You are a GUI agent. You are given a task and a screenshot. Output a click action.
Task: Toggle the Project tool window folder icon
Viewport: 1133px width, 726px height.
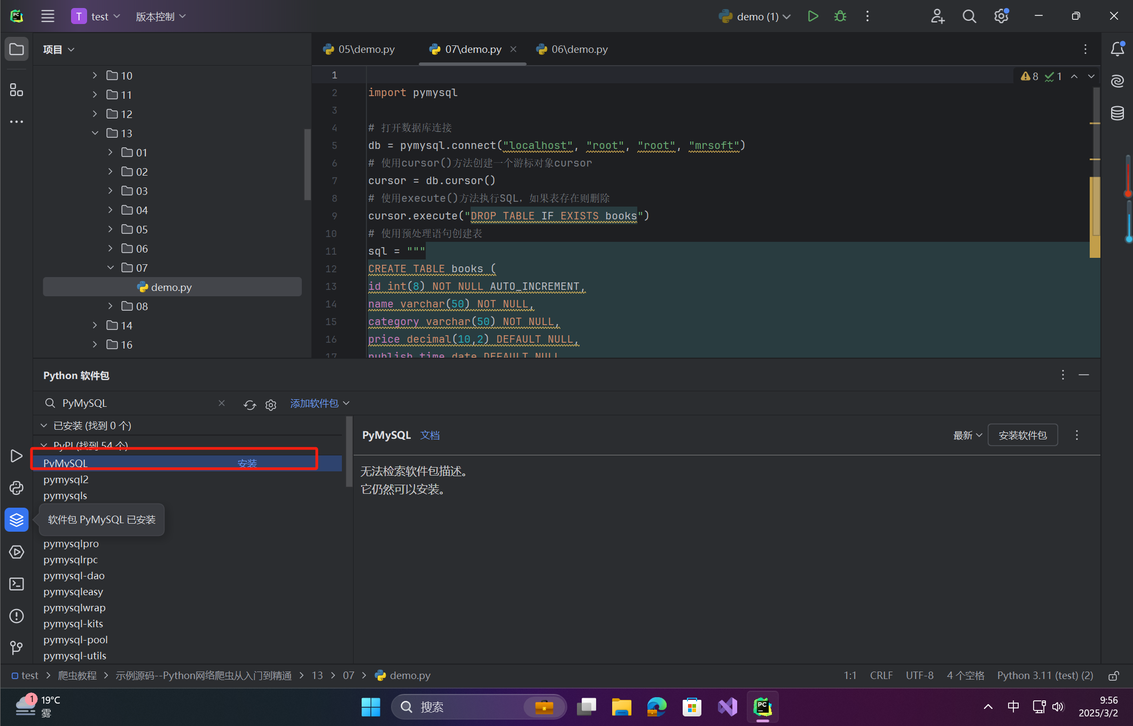(17, 49)
